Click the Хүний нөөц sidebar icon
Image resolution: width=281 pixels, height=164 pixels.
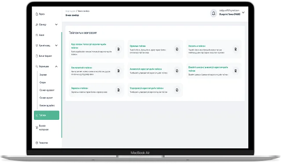[37, 46]
